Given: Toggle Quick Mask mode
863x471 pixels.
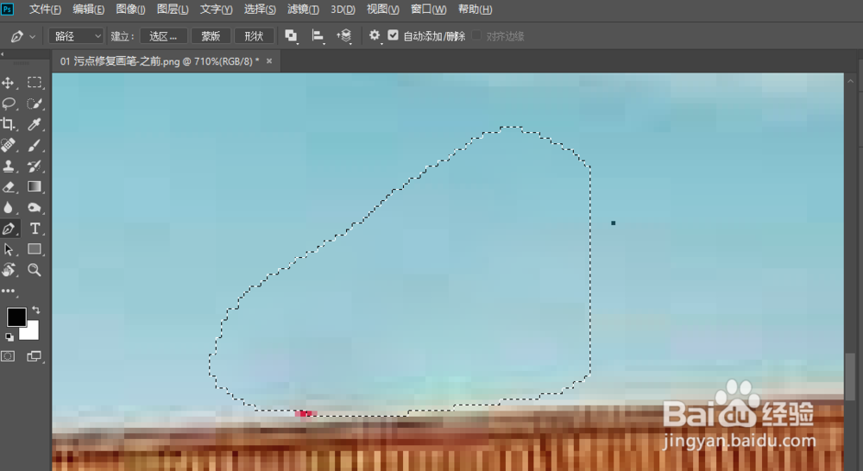Looking at the screenshot, I should (x=9, y=356).
